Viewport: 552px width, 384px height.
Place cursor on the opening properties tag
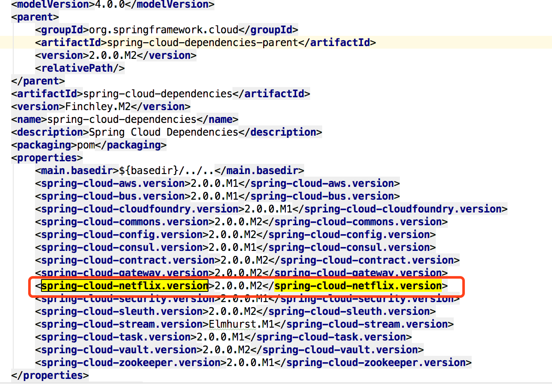[47, 158]
